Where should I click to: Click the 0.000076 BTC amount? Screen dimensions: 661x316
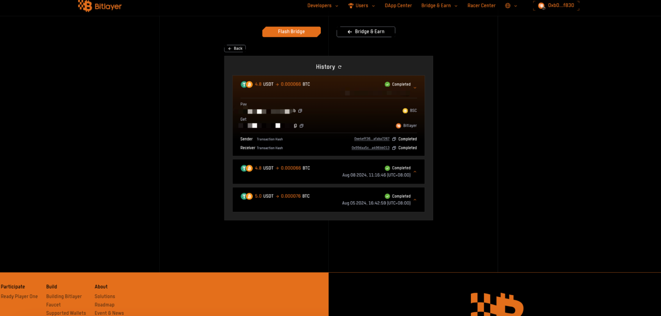coord(295,196)
